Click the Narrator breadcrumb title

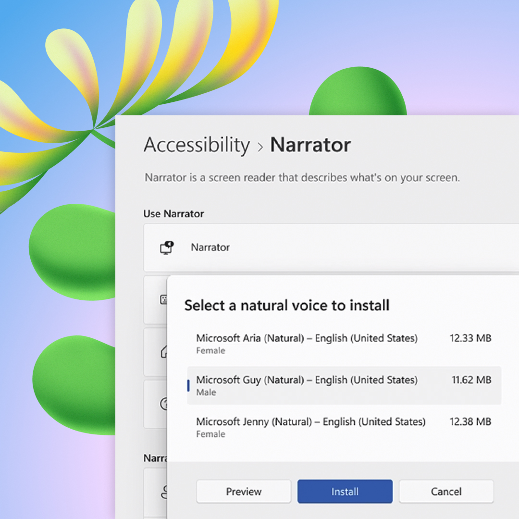coord(310,145)
